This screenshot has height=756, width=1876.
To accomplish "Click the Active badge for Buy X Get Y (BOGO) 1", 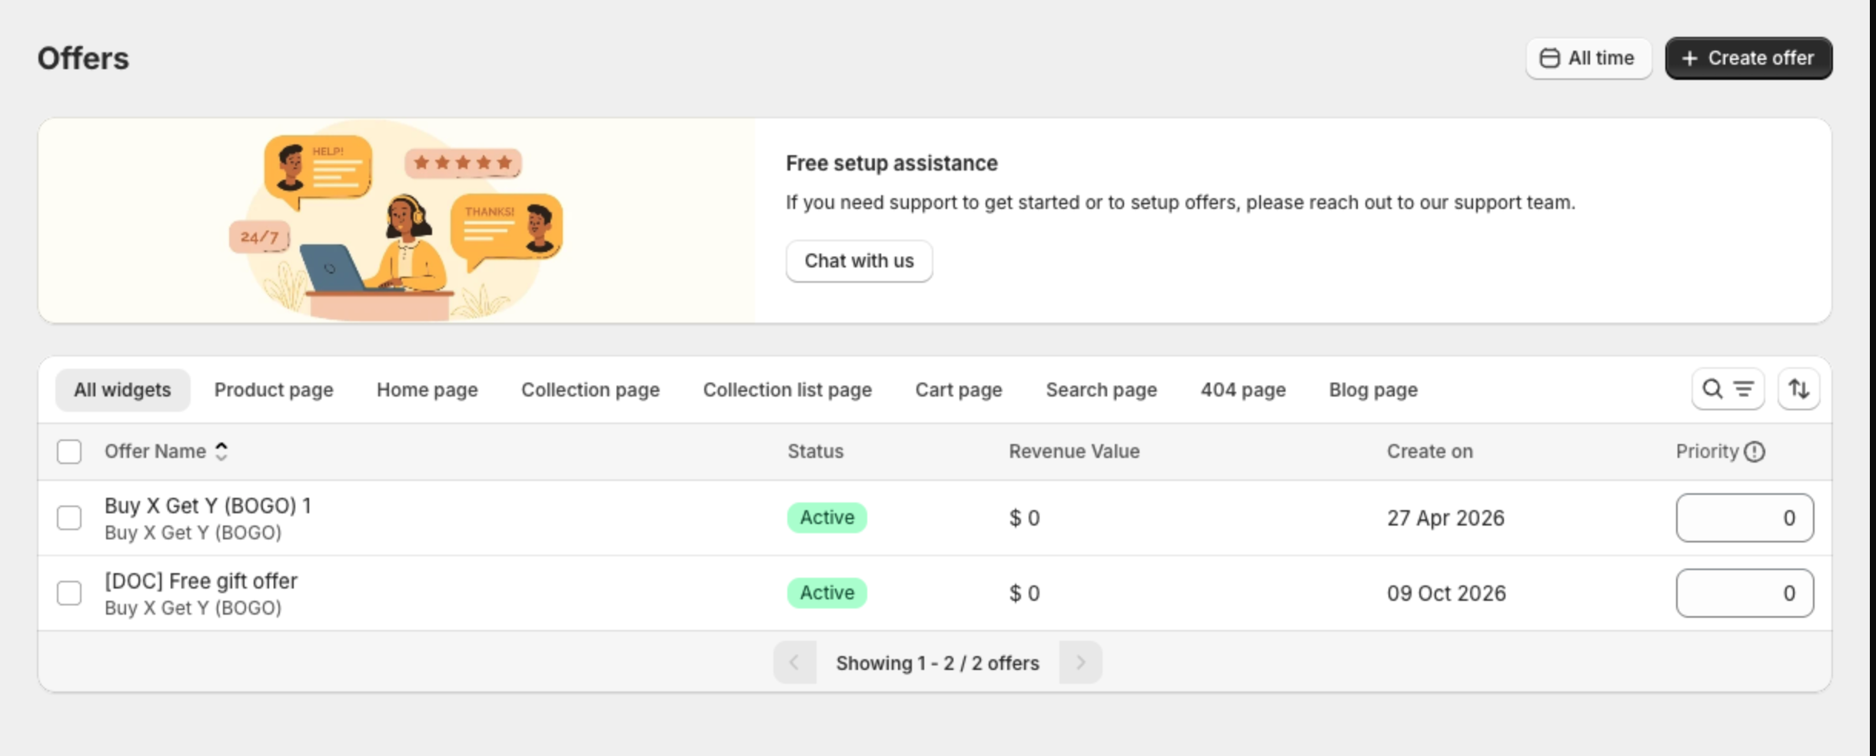I will click(x=827, y=518).
